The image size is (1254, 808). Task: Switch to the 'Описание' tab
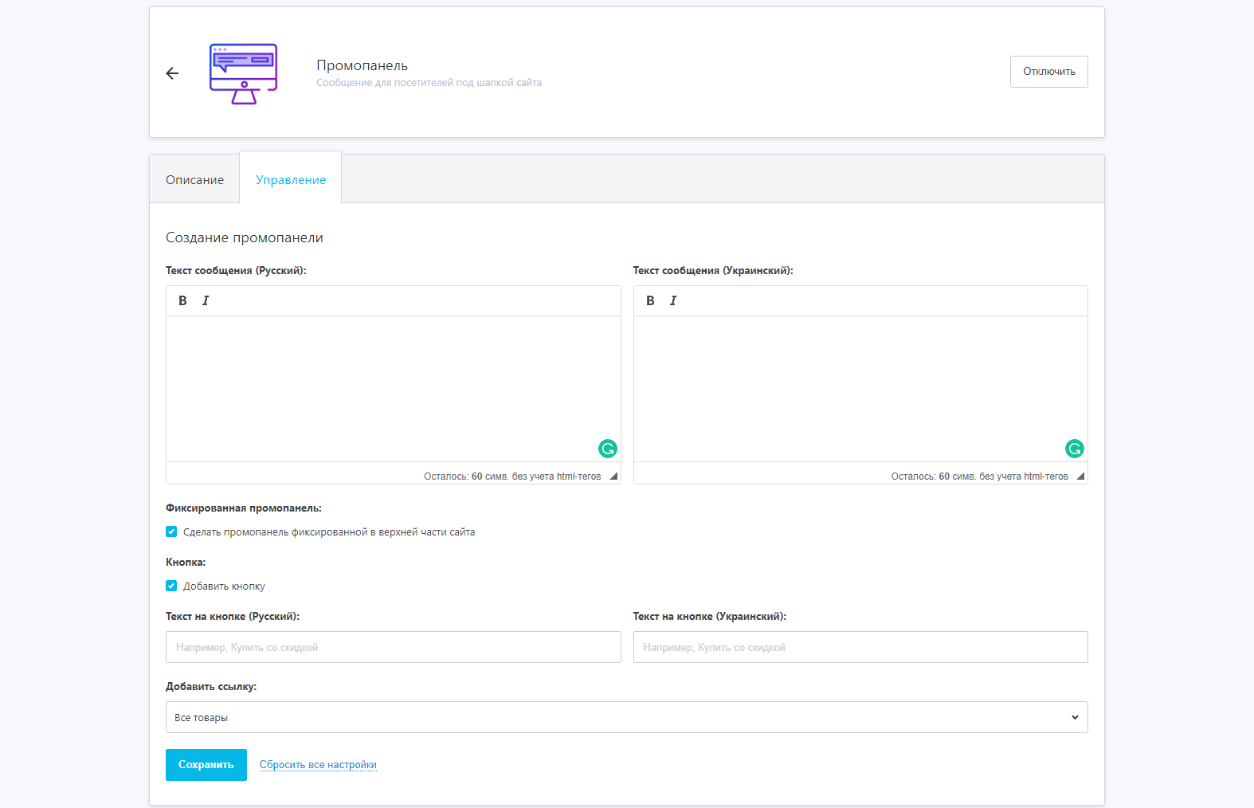[194, 180]
